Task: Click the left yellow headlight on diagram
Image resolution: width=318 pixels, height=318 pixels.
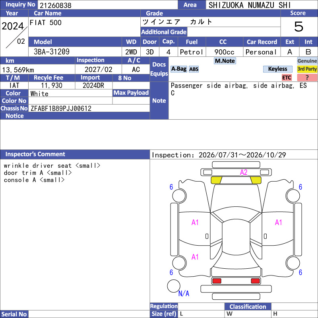Action: (216, 180)
